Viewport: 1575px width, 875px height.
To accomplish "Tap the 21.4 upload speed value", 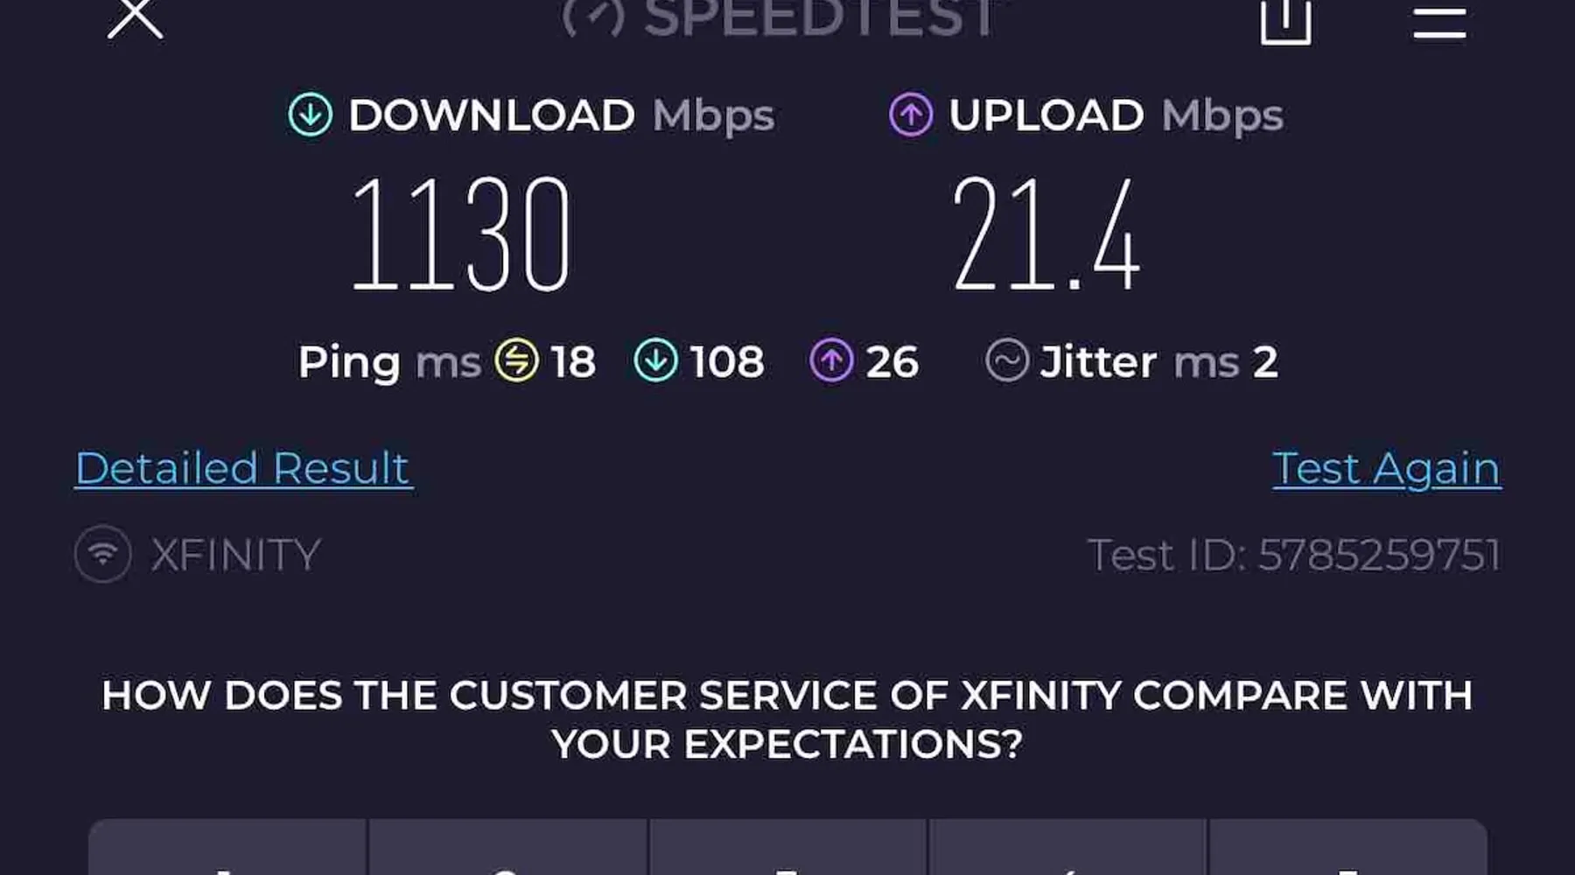I will coord(1046,233).
